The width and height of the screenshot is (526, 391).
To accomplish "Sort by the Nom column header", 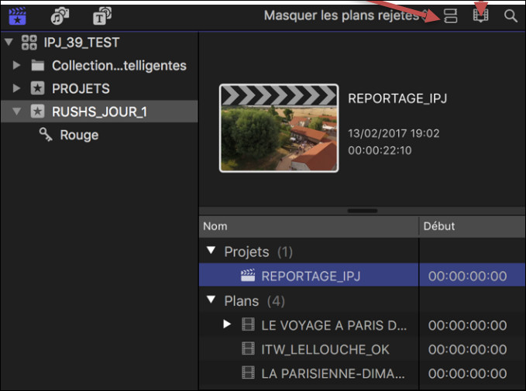I will tap(308, 226).
